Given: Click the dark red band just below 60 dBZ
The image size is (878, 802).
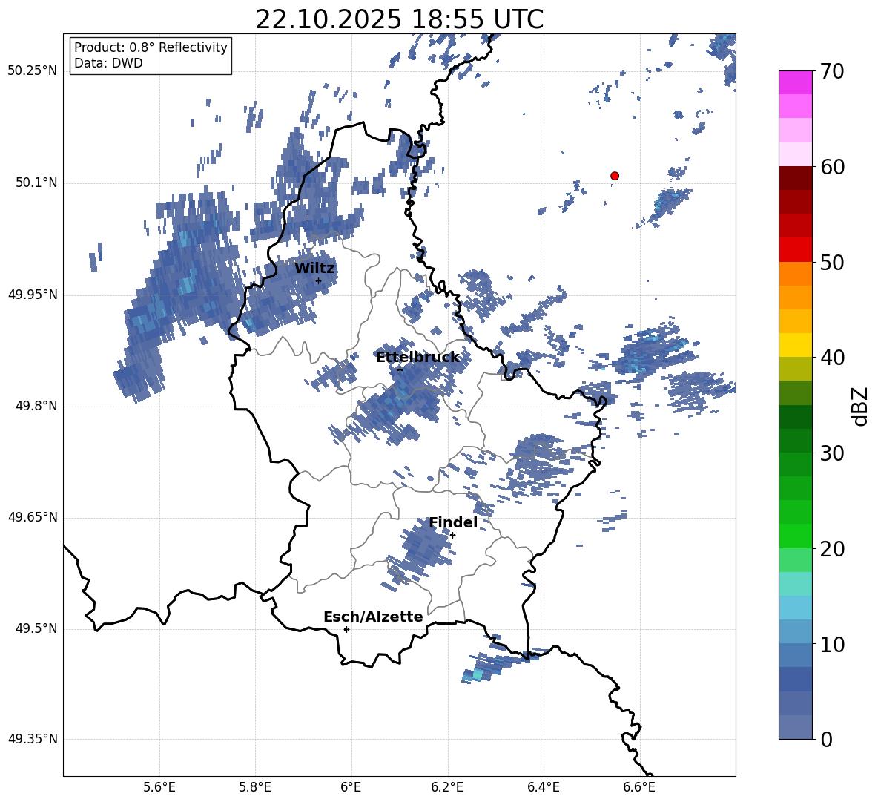Looking at the screenshot, I should coord(795,178).
